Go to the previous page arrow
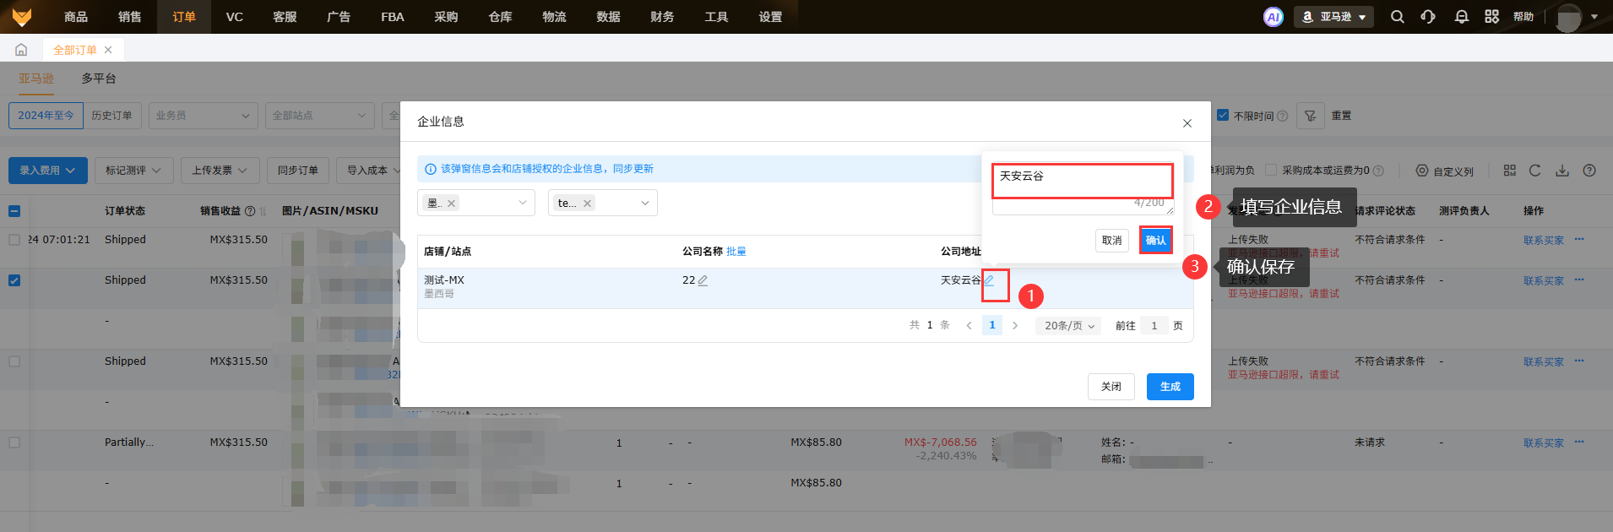Screen dimensions: 1613x532 point(969,326)
